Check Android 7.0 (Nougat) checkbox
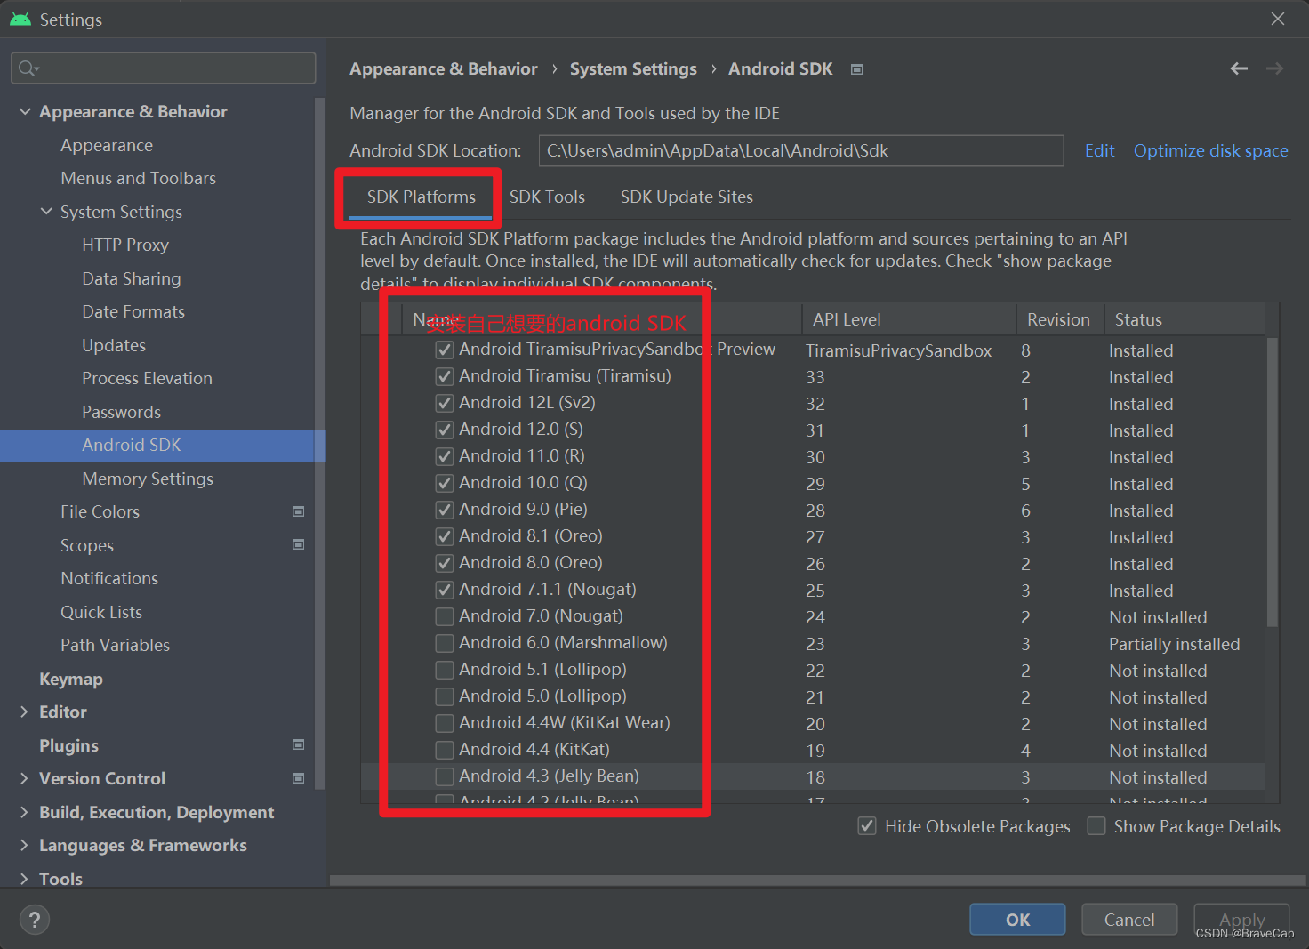This screenshot has width=1309, height=949. pos(445,616)
